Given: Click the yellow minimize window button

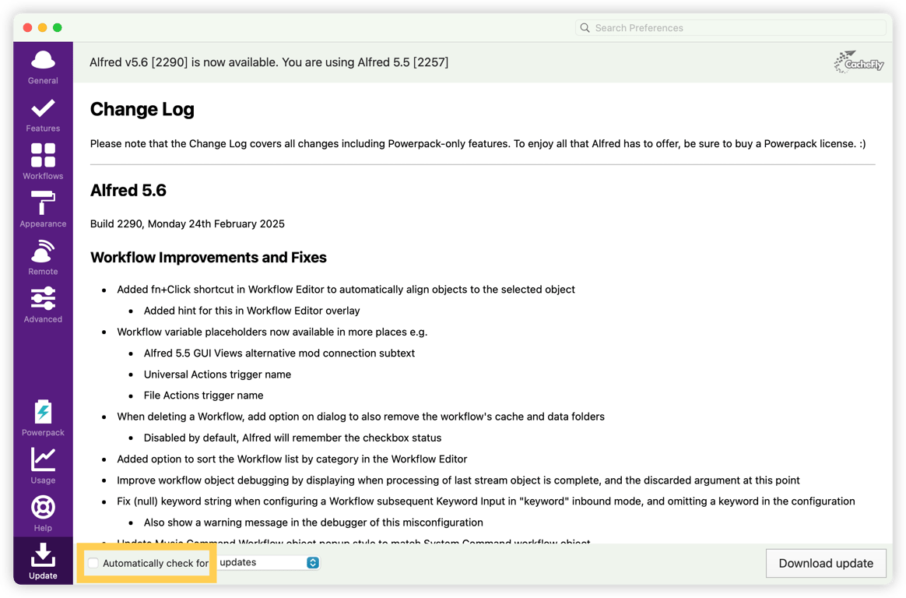Looking at the screenshot, I should click(x=42, y=27).
